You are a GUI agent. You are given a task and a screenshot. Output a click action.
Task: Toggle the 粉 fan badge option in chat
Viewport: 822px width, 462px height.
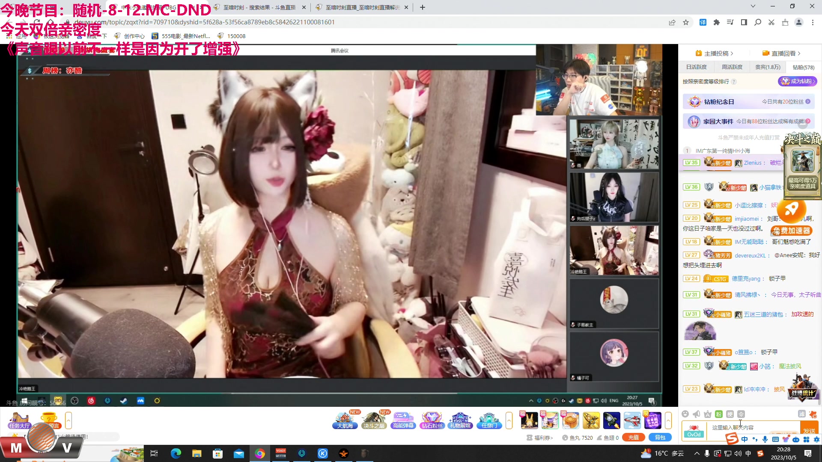point(719,414)
